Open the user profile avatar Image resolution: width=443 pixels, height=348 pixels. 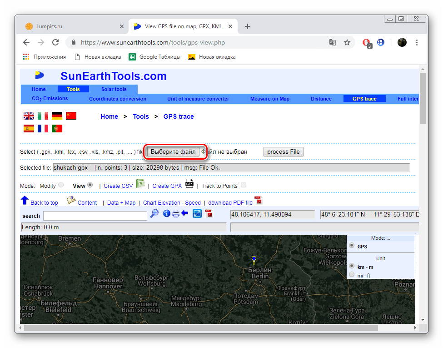click(x=402, y=42)
